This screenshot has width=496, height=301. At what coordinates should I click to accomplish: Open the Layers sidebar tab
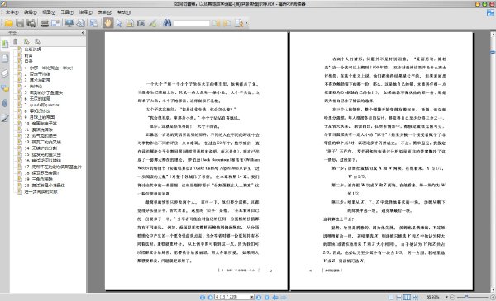coord(5,73)
